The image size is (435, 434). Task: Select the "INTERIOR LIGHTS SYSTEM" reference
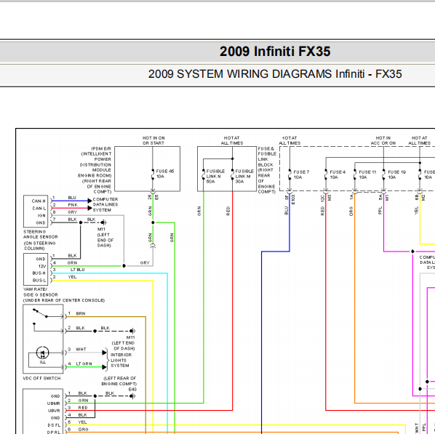click(121, 361)
